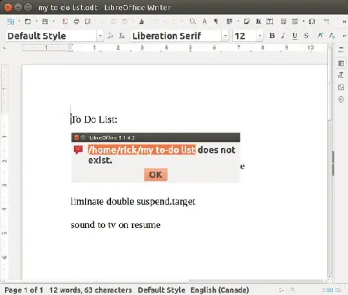Toggle Underline formatting
The image size is (348, 295).
[295, 36]
